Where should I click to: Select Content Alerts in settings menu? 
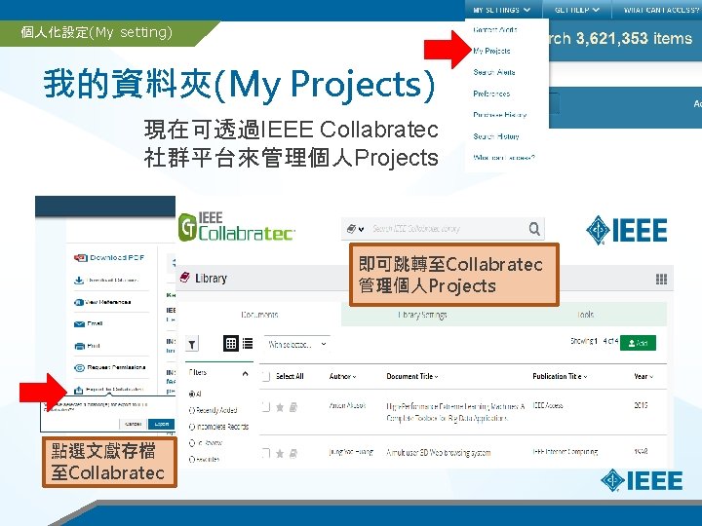click(494, 29)
